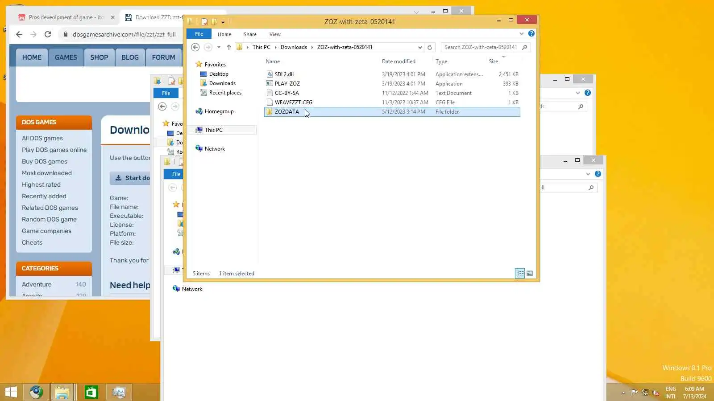Open the Windows Store taskbar icon
This screenshot has height=401, width=714.
(91, 392)
